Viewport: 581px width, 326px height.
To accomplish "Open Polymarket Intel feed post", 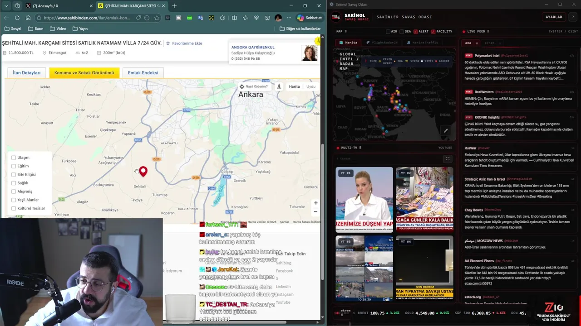I will [x=520, y=68].
